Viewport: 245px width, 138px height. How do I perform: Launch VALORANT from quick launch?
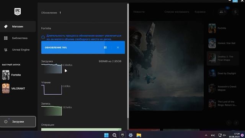[14, 89]
